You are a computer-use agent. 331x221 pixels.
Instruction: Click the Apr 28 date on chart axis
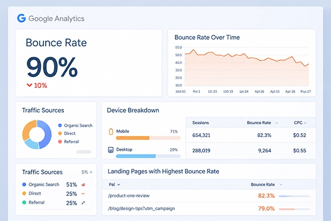coord(290,92)
